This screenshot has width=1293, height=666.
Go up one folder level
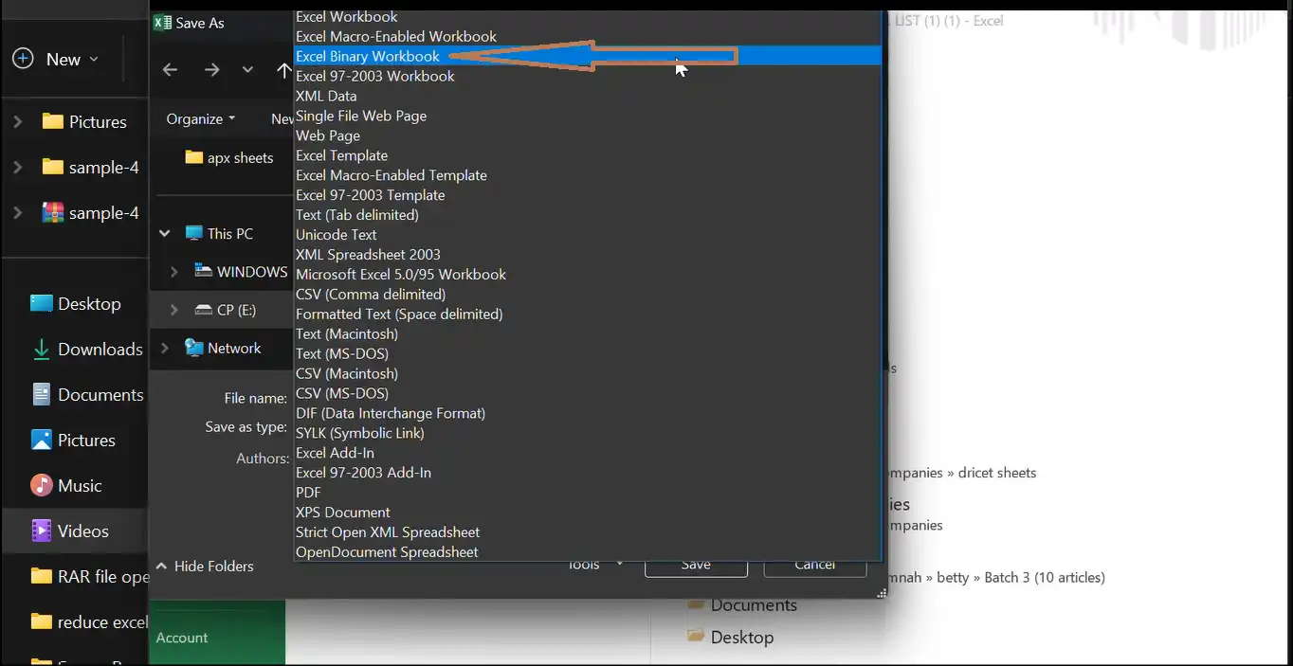click(x=283, y=69)
